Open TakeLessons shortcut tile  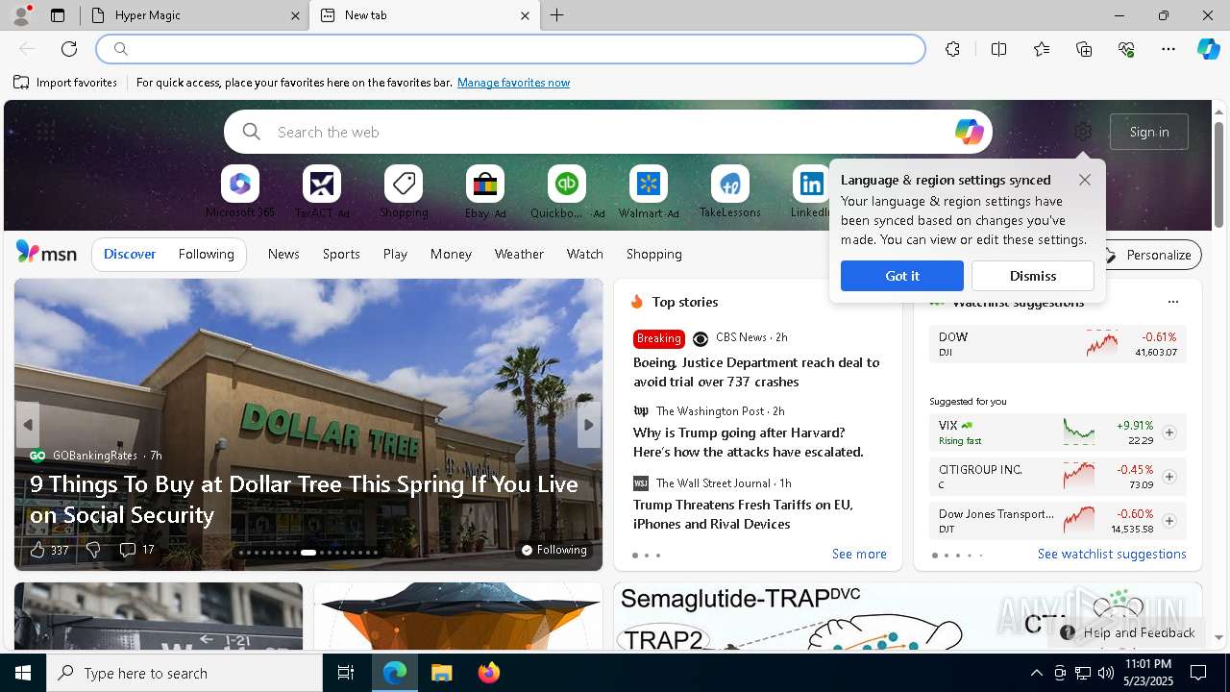point(730,192)
